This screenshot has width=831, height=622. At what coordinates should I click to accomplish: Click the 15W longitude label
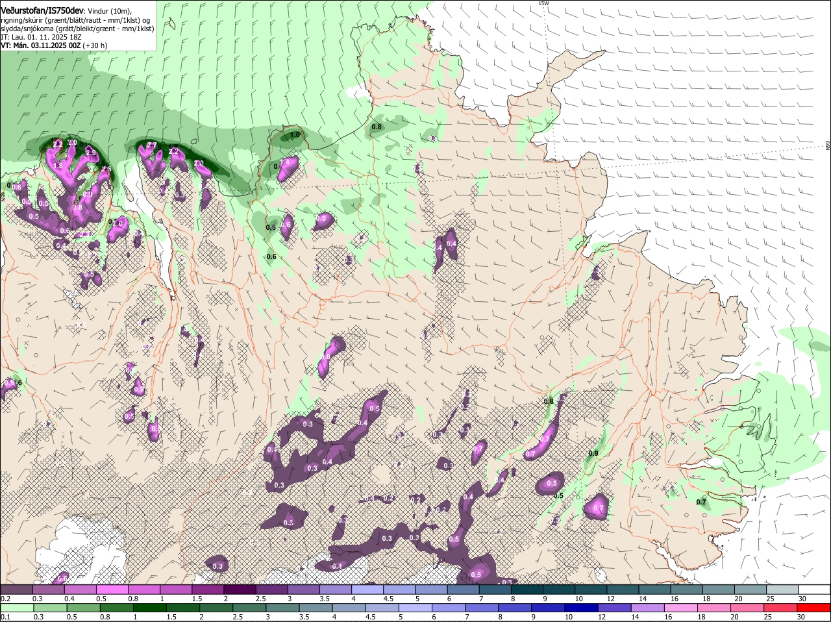(543, 3)
